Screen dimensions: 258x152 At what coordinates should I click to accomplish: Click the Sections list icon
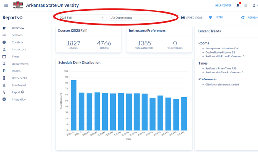4,35
